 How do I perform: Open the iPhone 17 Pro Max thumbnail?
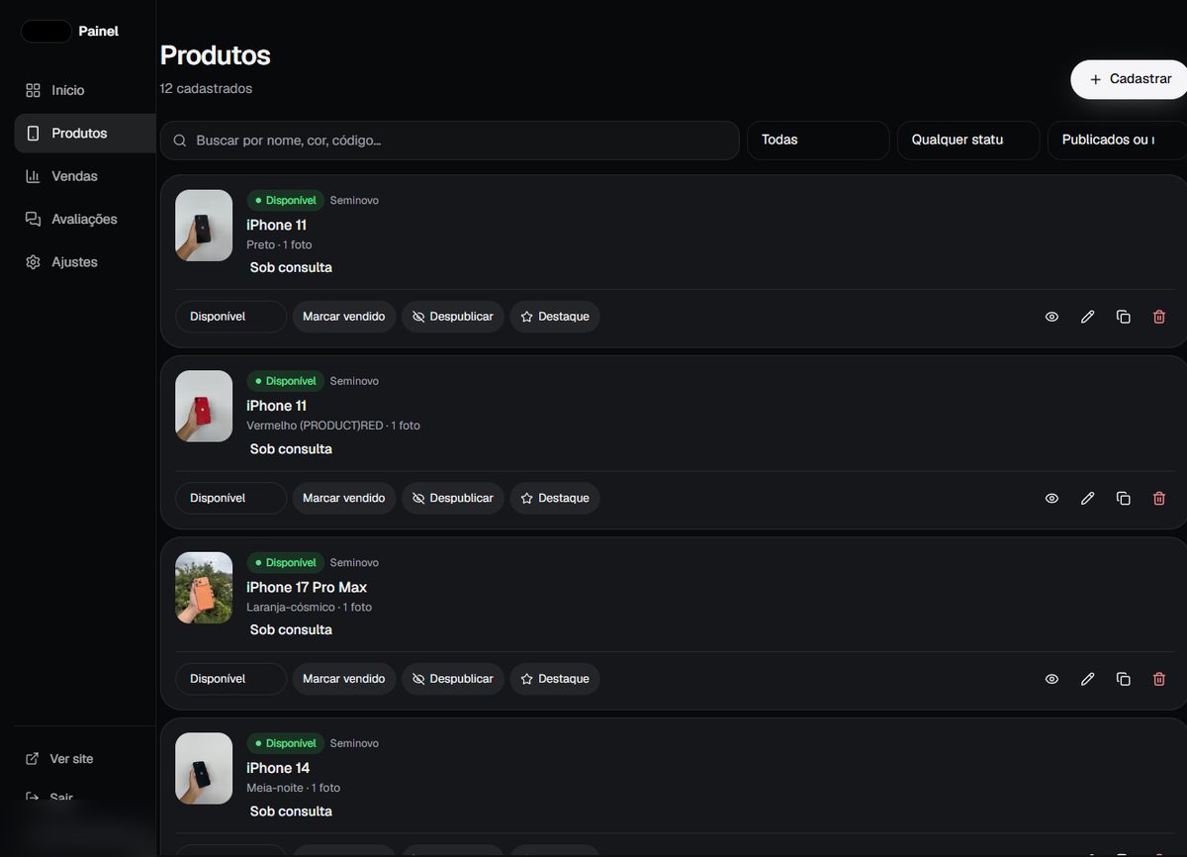click(x=204, y=588)
